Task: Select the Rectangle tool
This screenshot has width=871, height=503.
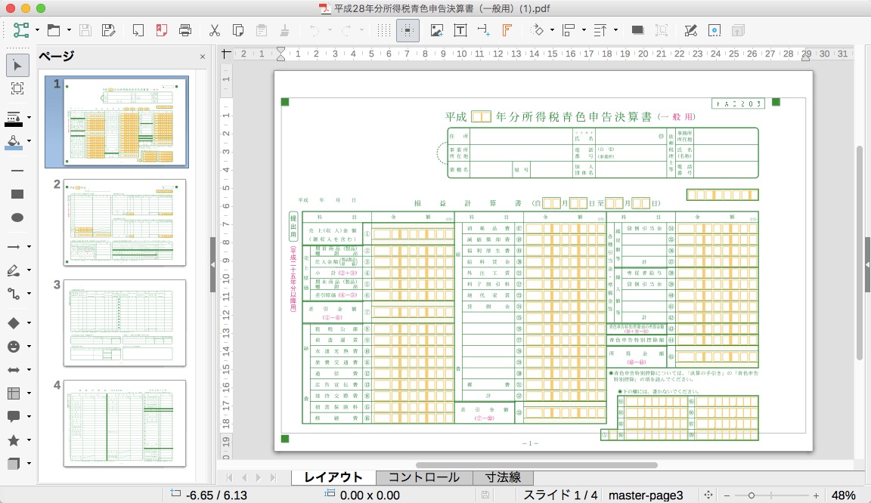Action: (x=17, y=194)
